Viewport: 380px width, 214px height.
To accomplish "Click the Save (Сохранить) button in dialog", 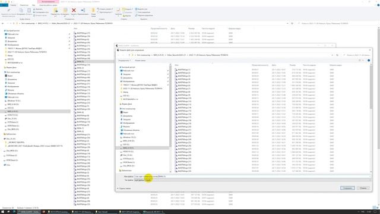I will [347, 188].
